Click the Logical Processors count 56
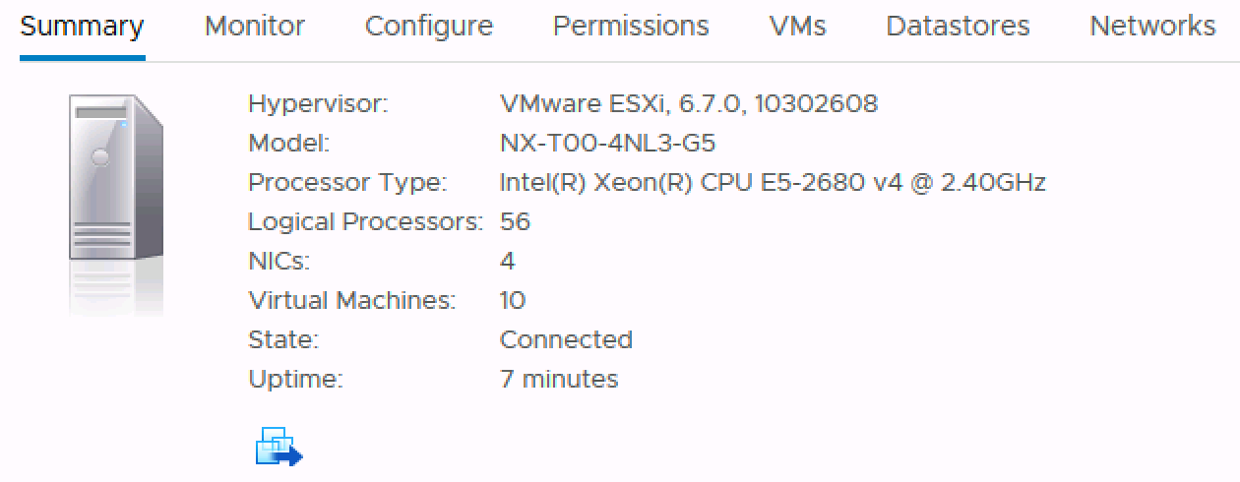The width and height of the screenshot is (1240, 482). [x=515, y=221]
